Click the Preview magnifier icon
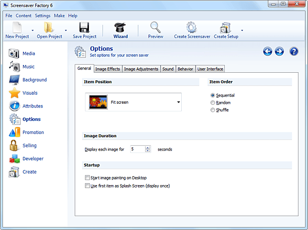This screenshot has width=308, height=230. coord(155,27)
